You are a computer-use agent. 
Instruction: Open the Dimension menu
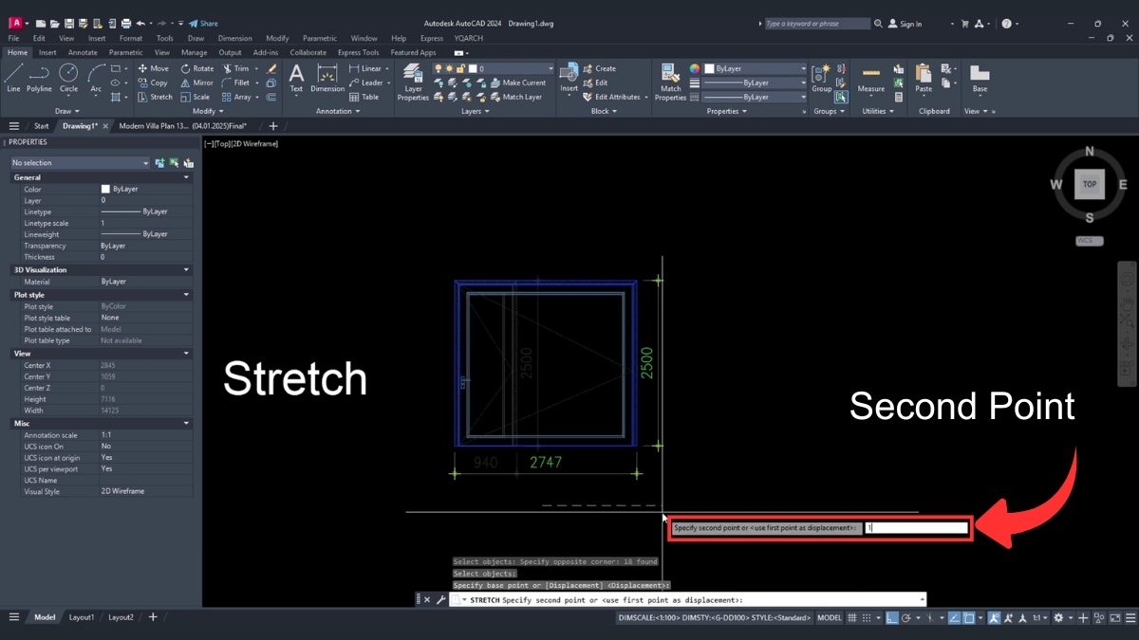pyautogui.click(x=235, y=38)
